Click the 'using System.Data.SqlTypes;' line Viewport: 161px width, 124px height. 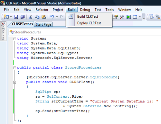tap(48, 53)
